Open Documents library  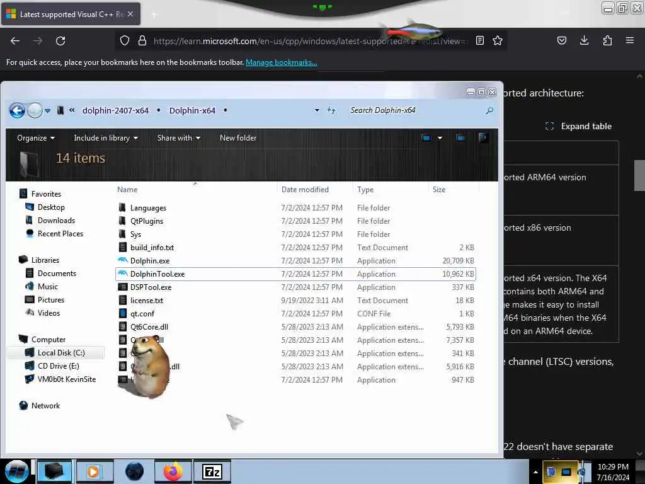[57, 274]
